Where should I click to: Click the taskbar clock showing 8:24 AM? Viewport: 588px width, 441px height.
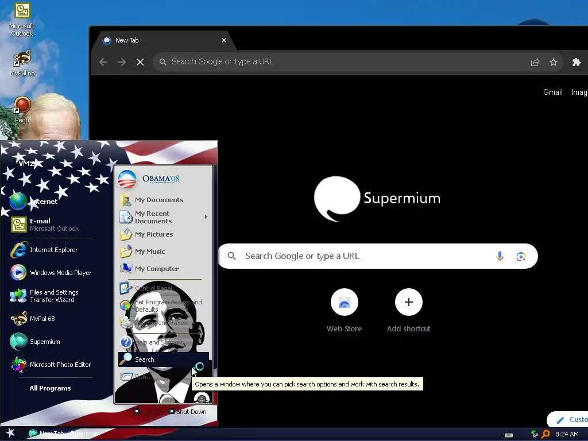point(567,434)
